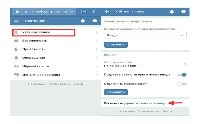Open Безопасность settings section
Viewport: 200px width, 124px height.
[56, 41]
